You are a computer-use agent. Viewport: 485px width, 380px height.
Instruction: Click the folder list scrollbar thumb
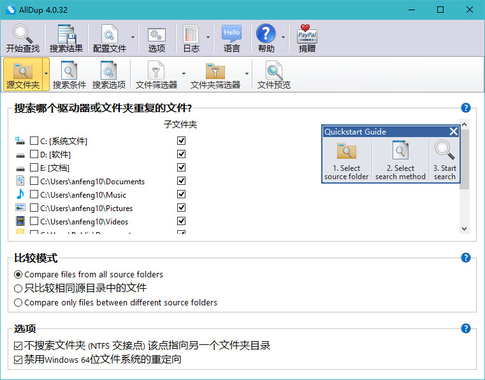464,159
